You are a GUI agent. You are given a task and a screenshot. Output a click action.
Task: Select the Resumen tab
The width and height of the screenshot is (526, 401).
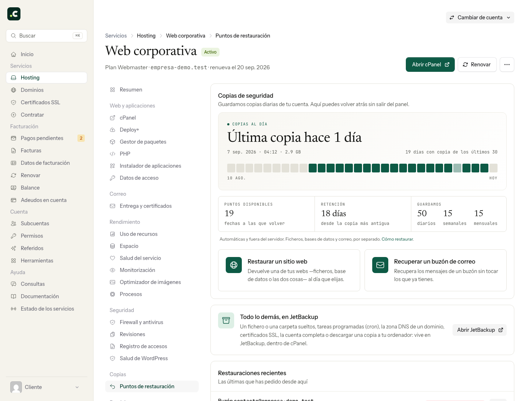click(152, 90)
